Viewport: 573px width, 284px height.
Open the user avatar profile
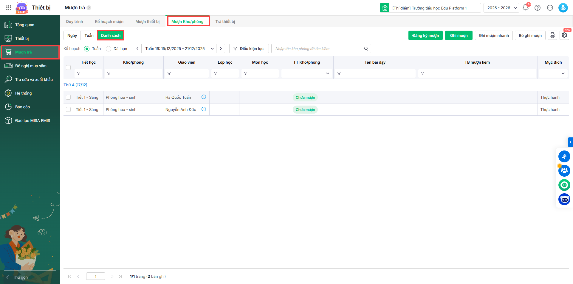tap(563, 8)
